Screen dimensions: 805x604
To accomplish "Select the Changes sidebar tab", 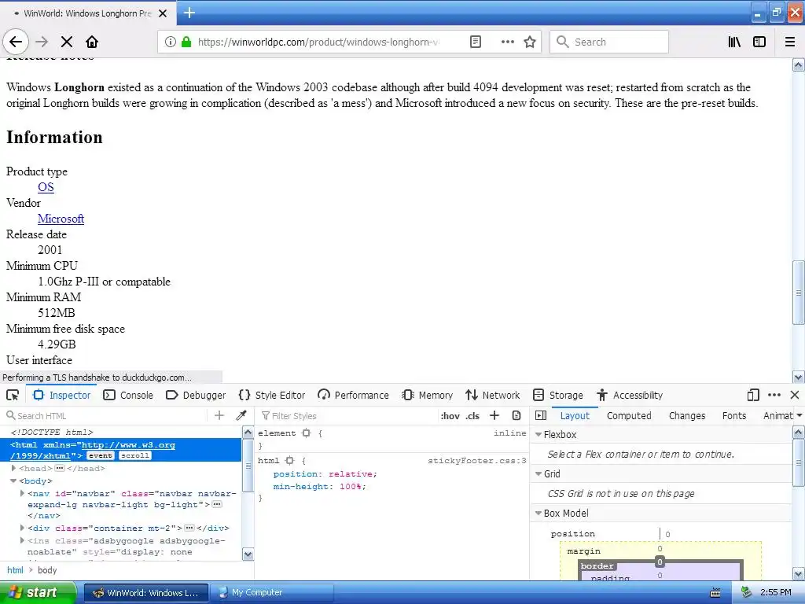I will tap(687, 415).
